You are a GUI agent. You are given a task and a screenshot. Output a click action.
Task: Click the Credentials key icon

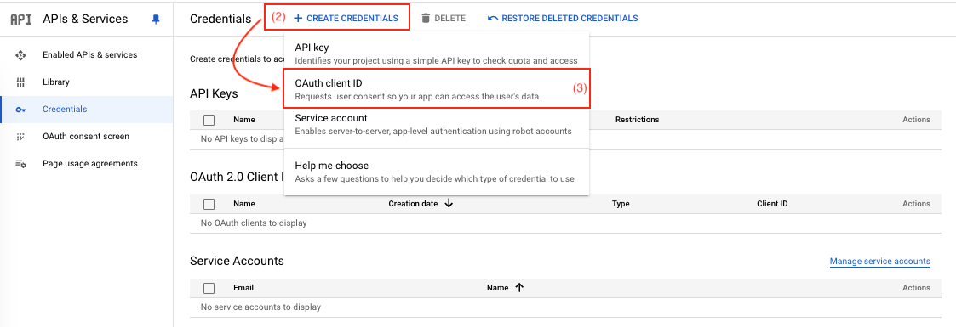20,110
